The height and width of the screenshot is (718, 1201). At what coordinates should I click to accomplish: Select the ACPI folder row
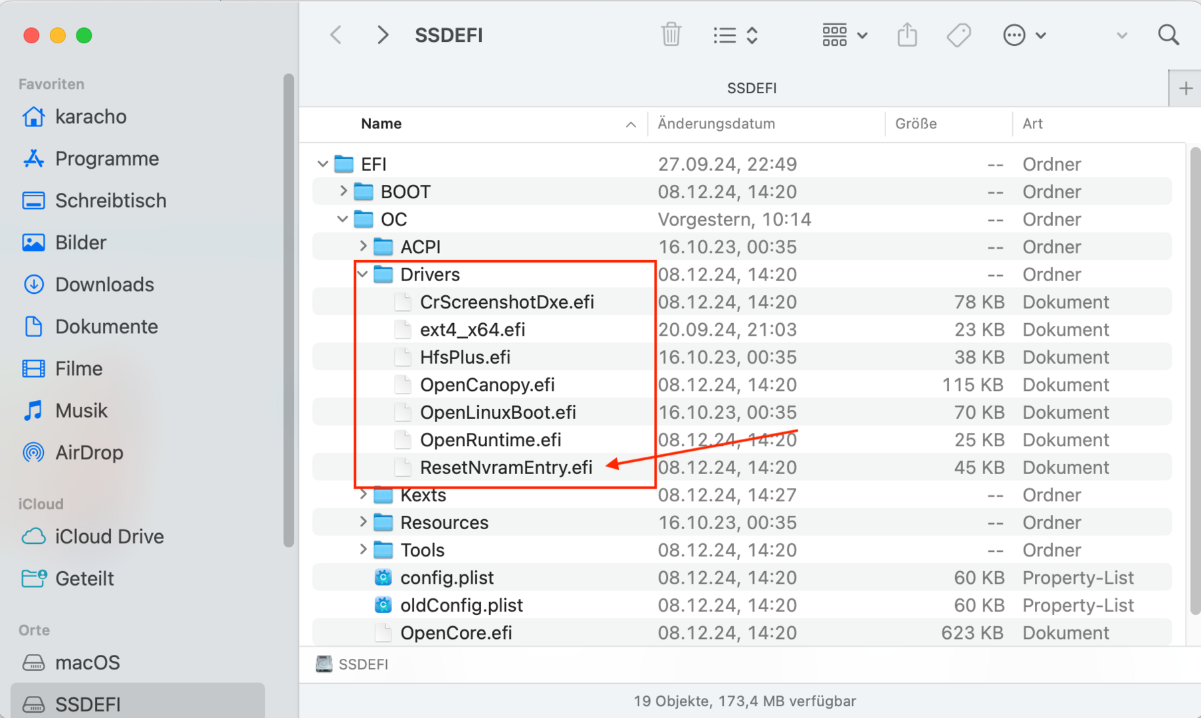click(x=742, y=247)
